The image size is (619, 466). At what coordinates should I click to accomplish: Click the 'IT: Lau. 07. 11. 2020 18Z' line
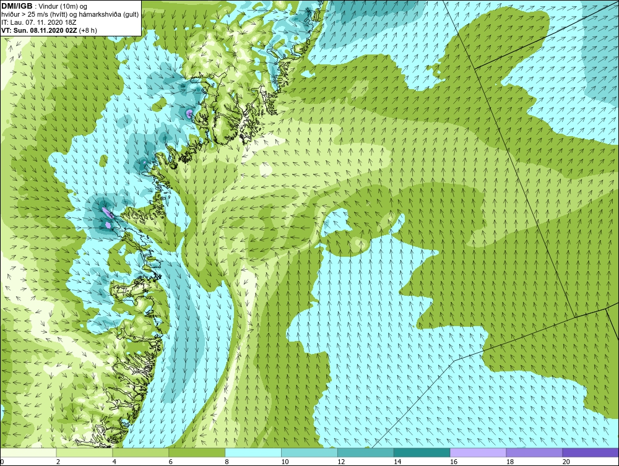[x=39, y=22]
